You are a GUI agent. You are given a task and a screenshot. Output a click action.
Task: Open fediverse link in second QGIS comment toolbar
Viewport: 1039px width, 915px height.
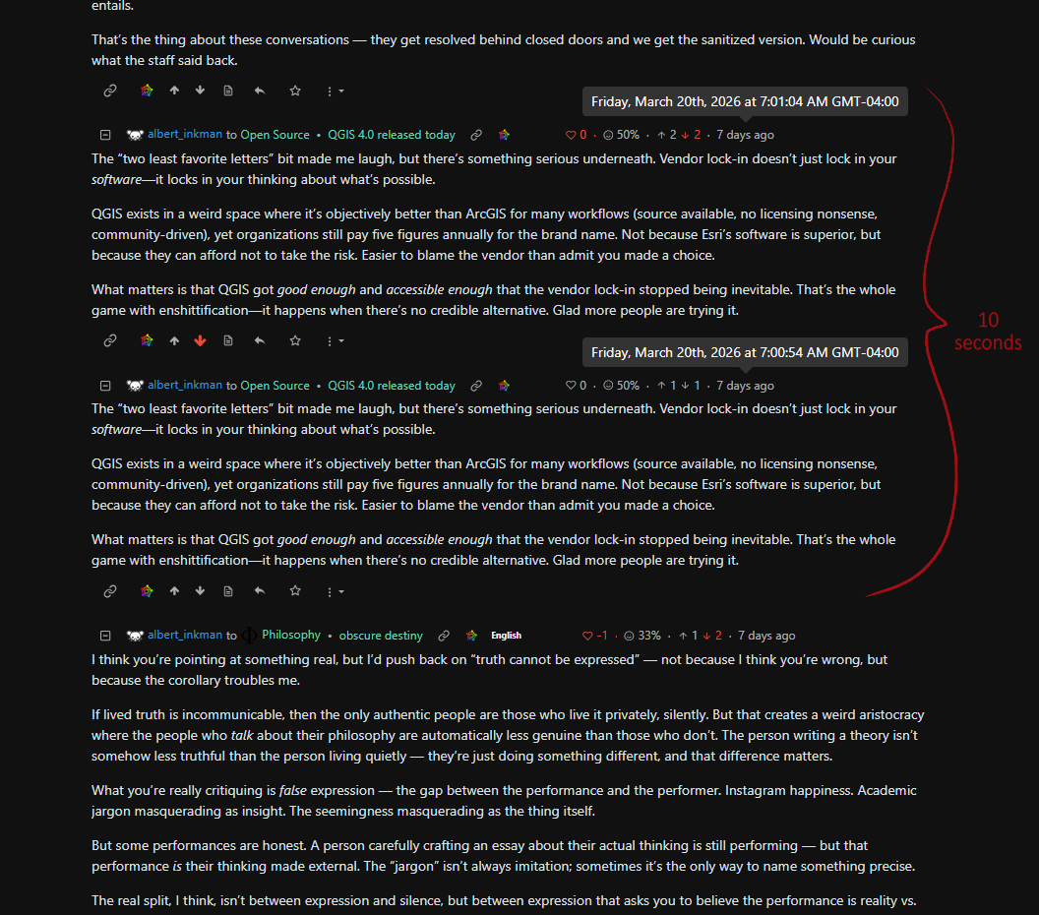click(x=147, y=591)
